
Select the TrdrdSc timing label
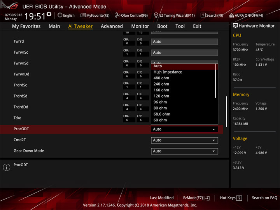point(20,85)
